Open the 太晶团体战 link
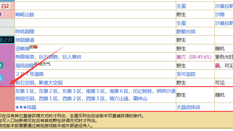The height and width of the screenshot is (131, 233). click(188, 107)
